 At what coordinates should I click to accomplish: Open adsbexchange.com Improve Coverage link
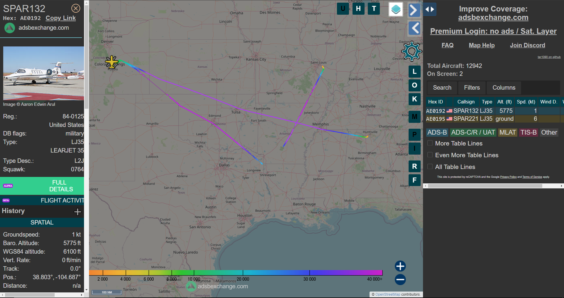point(493,17)
